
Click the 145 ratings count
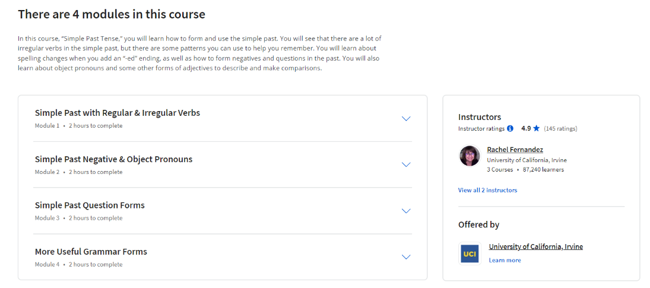[x=560, y=128]
